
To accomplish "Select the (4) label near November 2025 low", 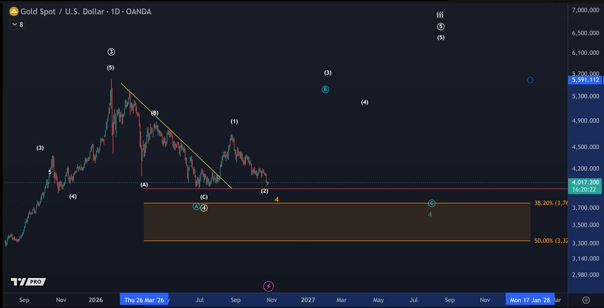I will [x=73, y=197].
